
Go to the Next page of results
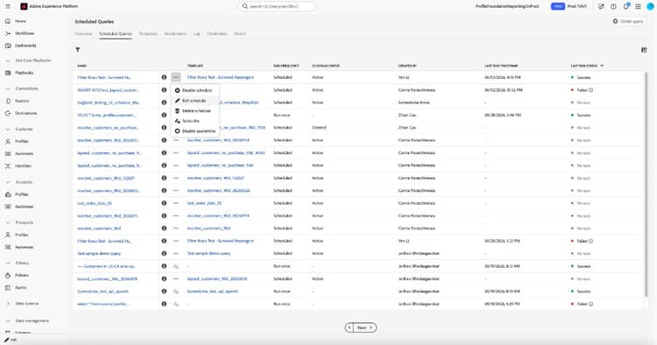click(x=364, y=327)
